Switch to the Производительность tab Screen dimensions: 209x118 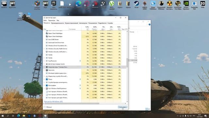[57, 23]
